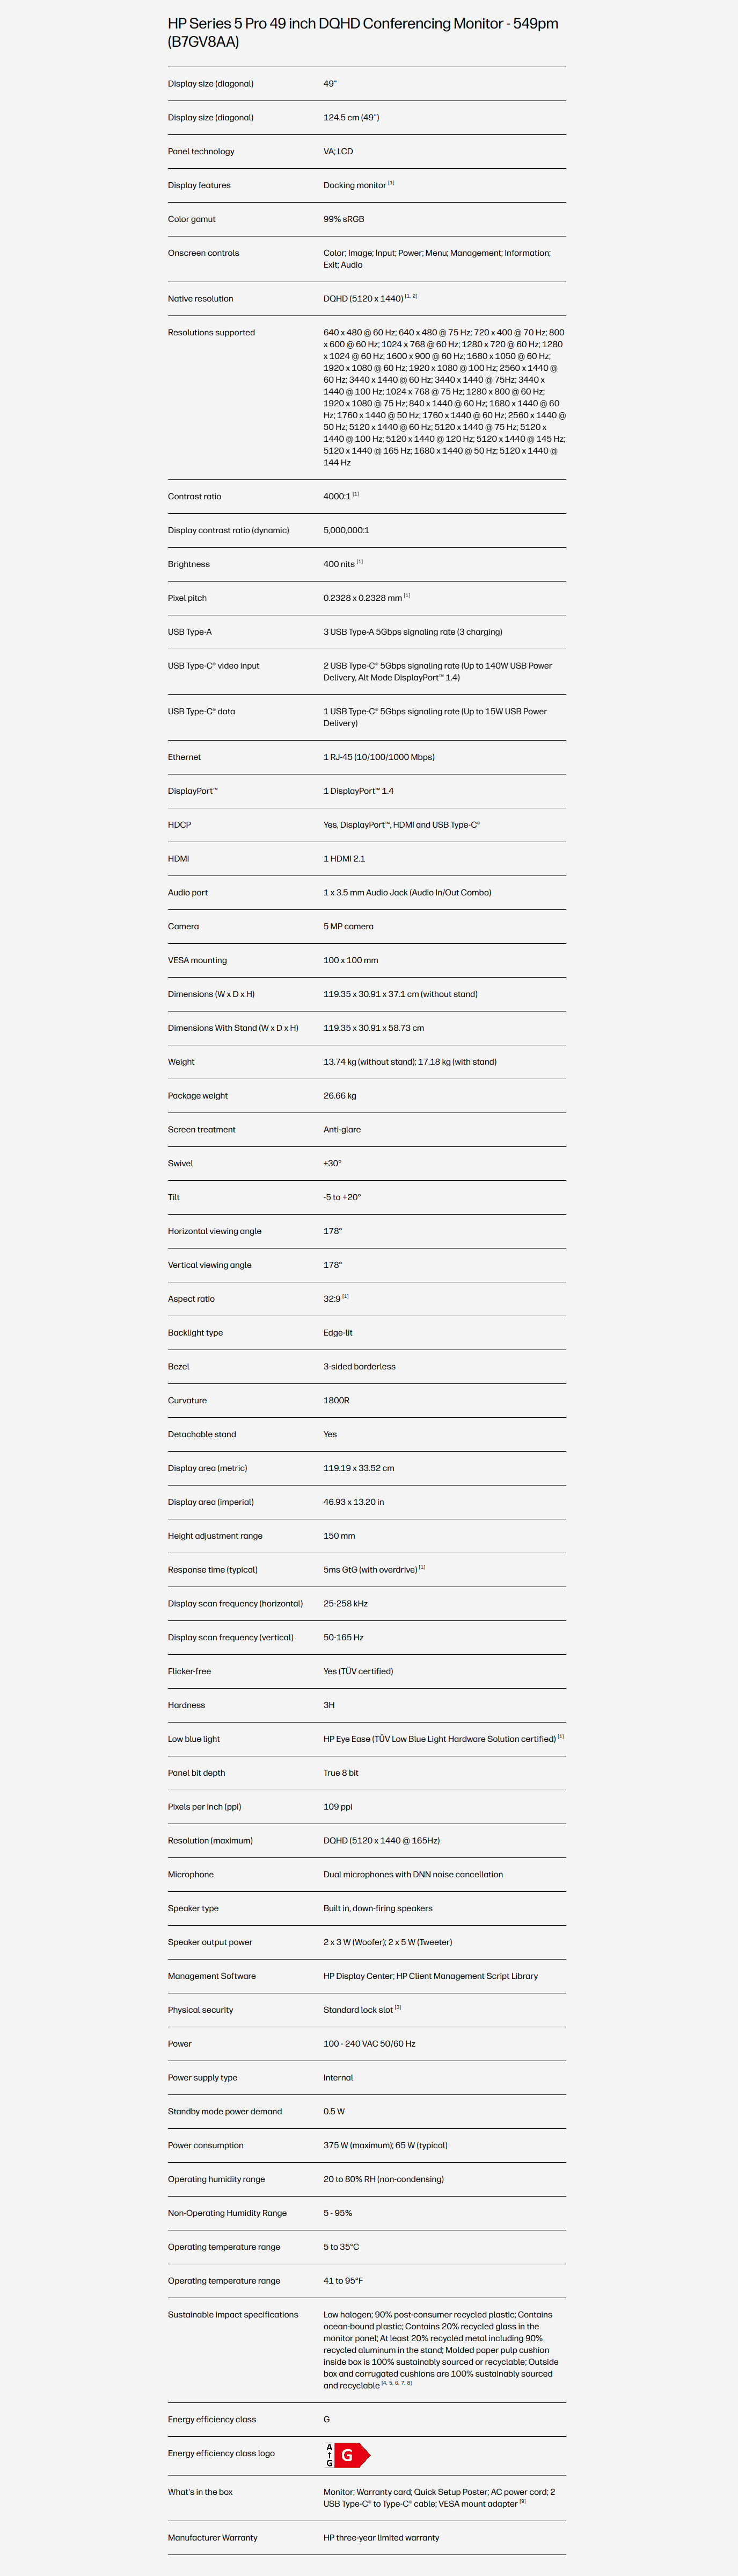Open footnotes after sustainable impact recyclable text
Image resolution: width=738 pixels, height=2576 pixels.
tap(397, 2382)
